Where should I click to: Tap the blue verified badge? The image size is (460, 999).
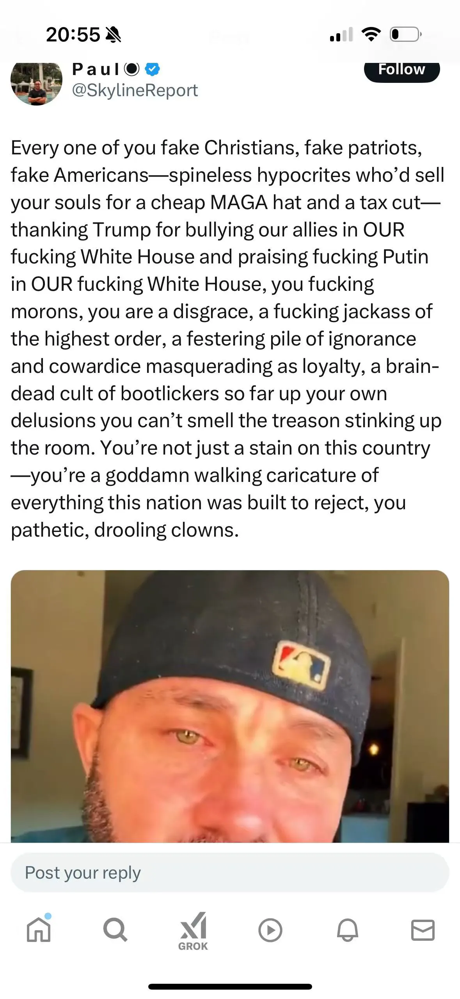[x=152, y=69]
